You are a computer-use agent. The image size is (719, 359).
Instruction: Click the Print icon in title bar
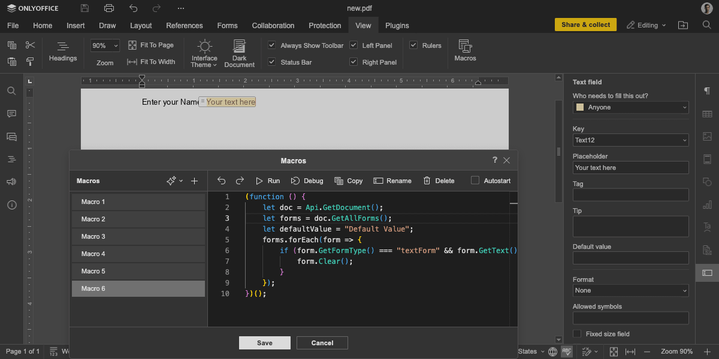109,8
